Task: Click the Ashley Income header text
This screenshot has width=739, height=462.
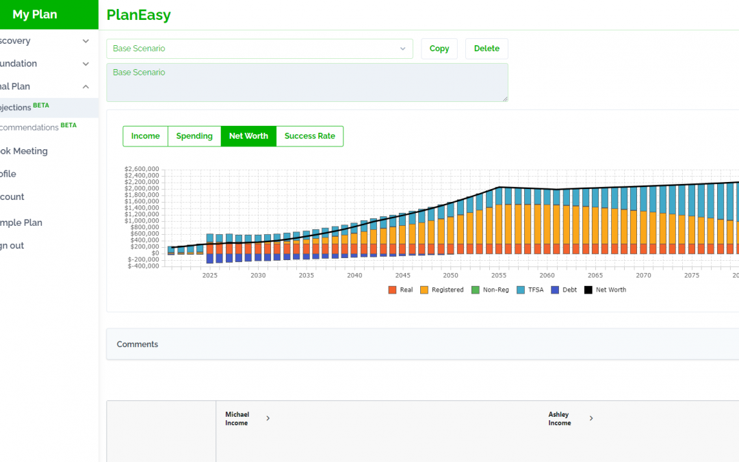Action: coord(560,419)
